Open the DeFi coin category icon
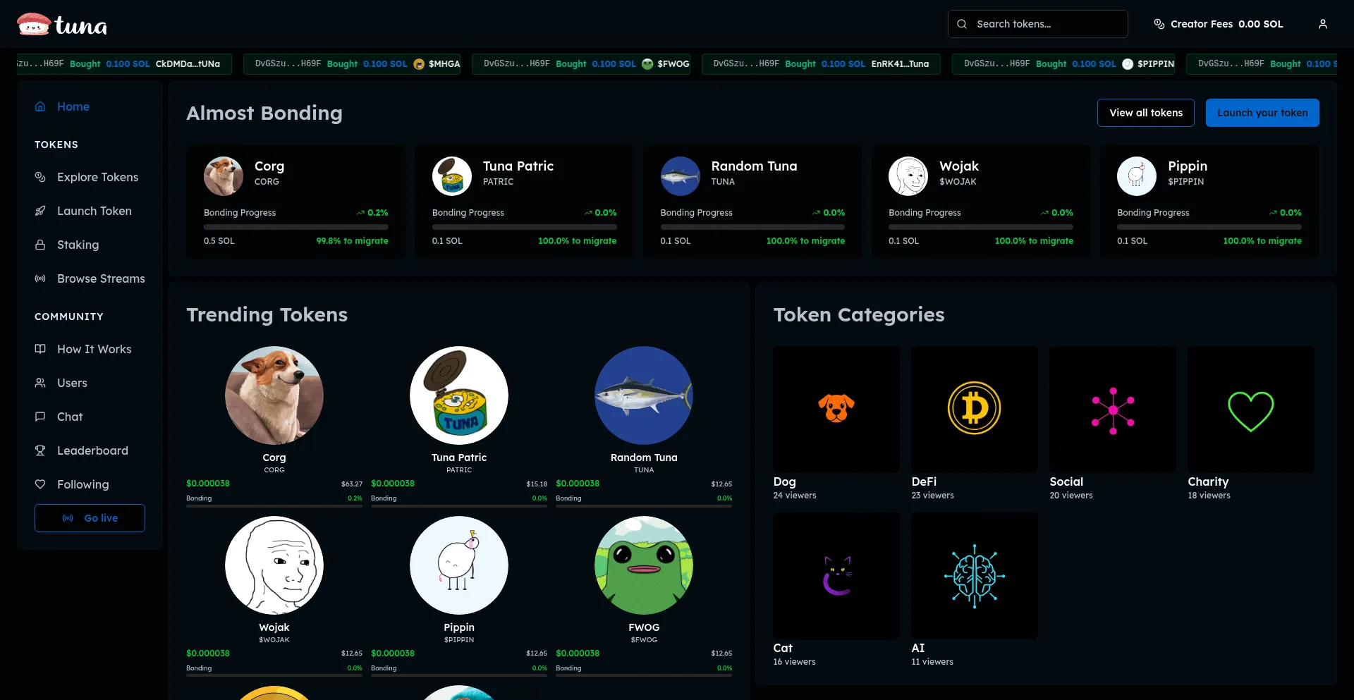The image size is (1354, 700). point(974,409)
